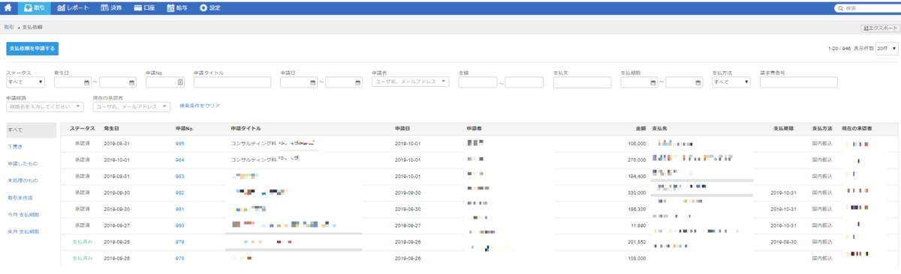901x274 pixels.
Task: Select 来月 支払期限 sidebar filter
Action: [23, 232]
